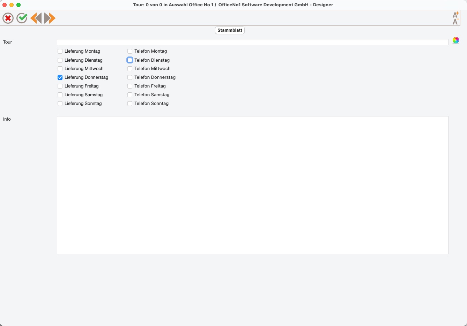Viewport: 467px width, 326px height.
Task: Uncheck Lieferung Donnerstag
Action: click(x=60, y=77)
